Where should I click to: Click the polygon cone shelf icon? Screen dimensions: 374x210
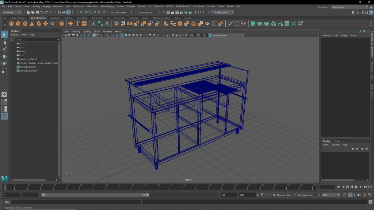[32, 24]
